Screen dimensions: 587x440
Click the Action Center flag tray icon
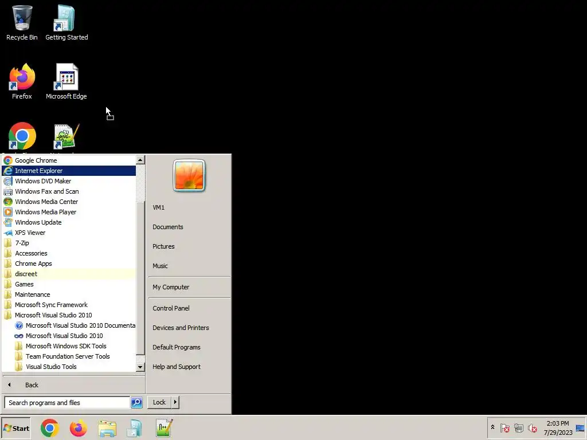tap(505, 428)
